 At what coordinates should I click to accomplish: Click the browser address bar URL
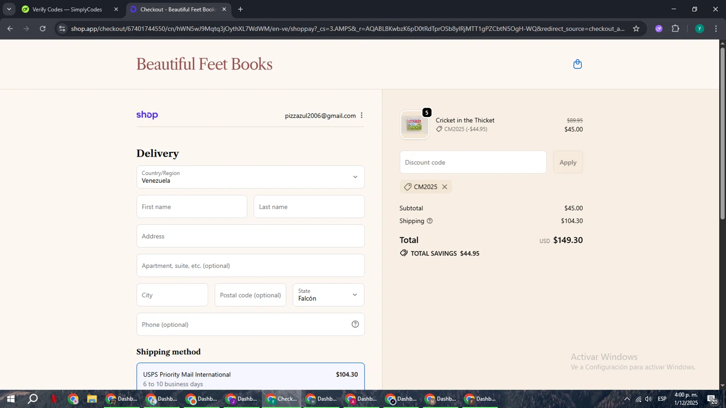(x=348, y=29)
